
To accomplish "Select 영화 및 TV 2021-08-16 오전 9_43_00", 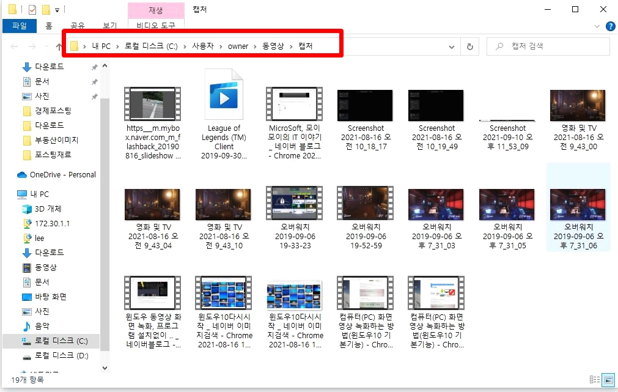I will point(579,119).
